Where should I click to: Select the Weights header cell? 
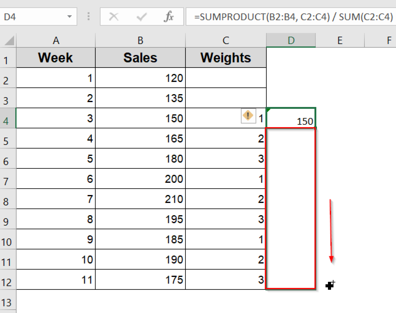pos(226,57)
